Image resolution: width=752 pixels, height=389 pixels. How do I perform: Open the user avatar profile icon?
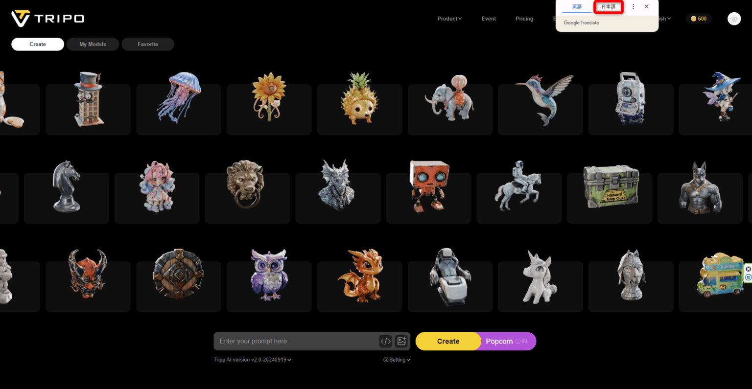coord(734,19)
